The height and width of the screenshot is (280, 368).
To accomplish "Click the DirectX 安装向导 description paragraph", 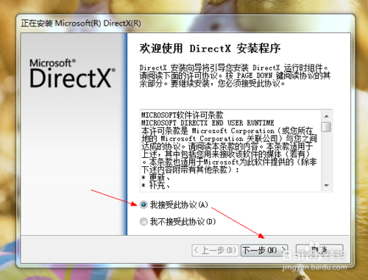I will point(235,76).
